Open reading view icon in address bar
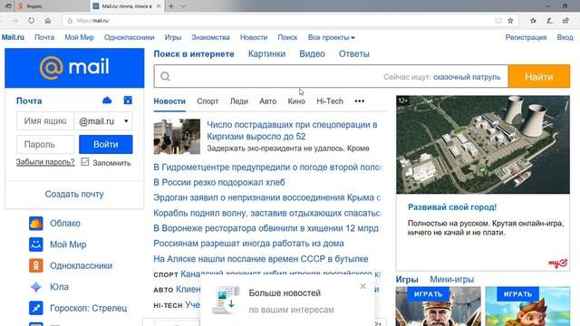 click(x=498, y=21)
